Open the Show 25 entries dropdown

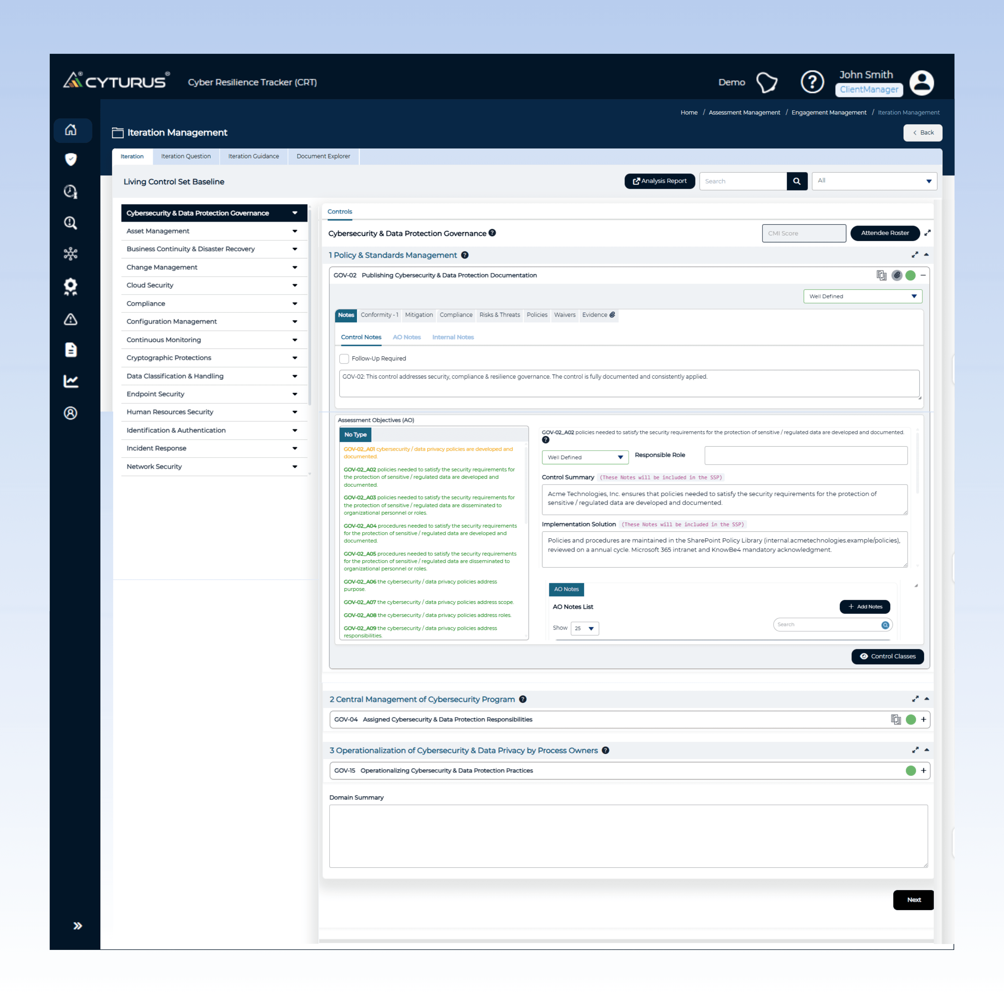click(585, 628)
